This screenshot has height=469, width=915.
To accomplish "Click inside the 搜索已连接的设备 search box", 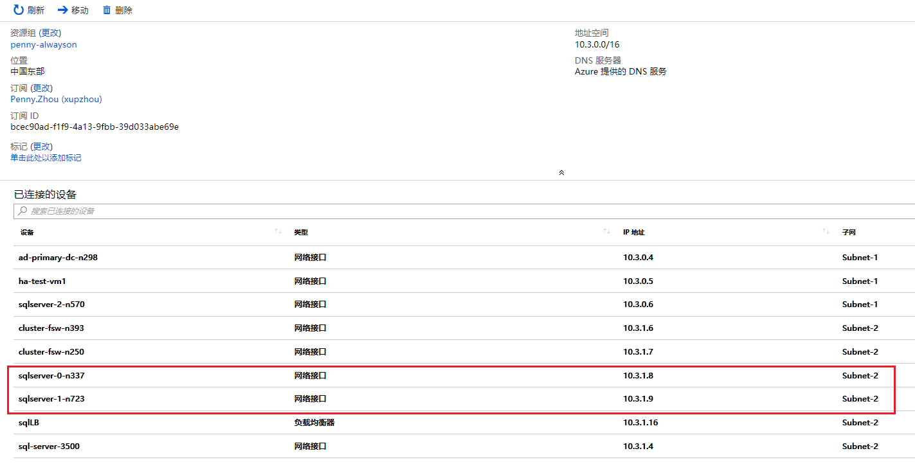I will pos(450,211).
